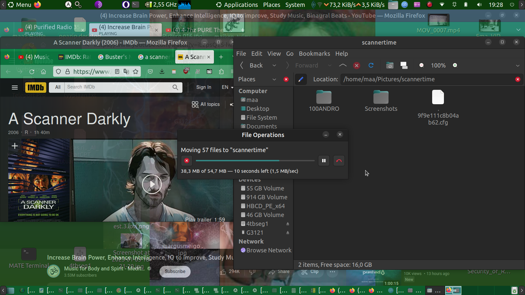
Task: Eject the 4tbseg1 volume
Action: click(x=288, y=224)
